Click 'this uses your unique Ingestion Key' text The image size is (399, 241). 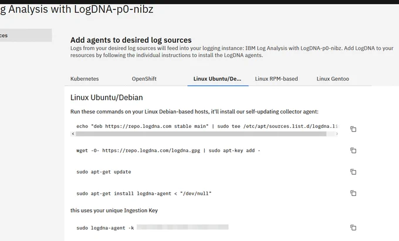pos(114,211)
